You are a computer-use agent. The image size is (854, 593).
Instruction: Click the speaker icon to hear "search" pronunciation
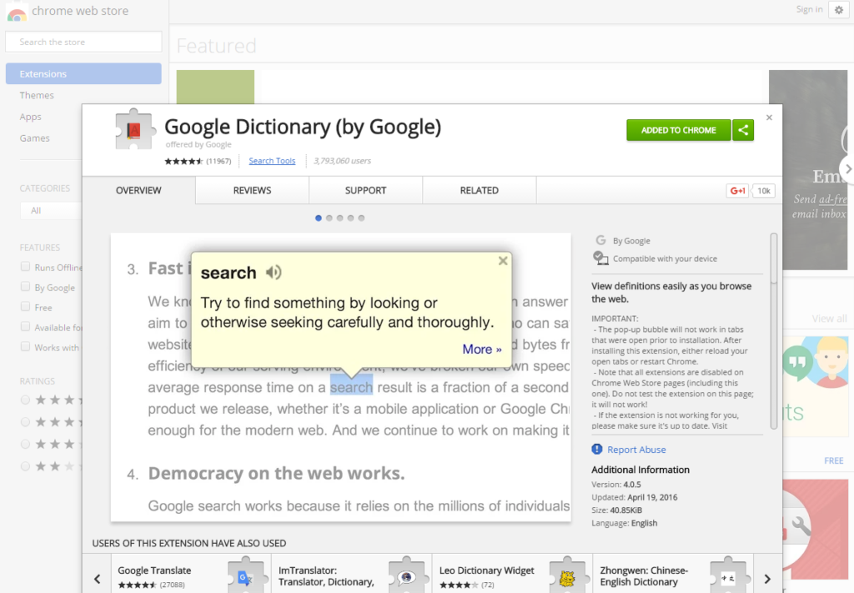coord(273,272)
